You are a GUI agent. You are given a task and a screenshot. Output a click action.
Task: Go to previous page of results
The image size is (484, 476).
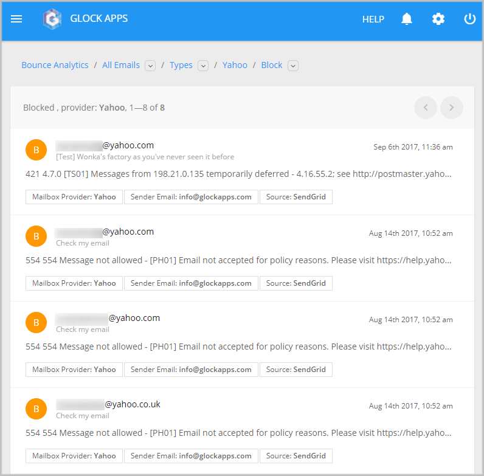coord(426,108)
